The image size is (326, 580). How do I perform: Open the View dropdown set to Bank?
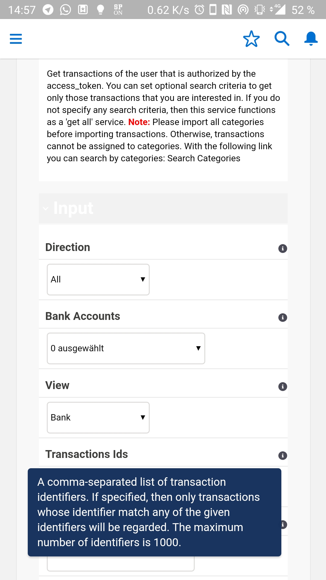[x=98, y=417]
